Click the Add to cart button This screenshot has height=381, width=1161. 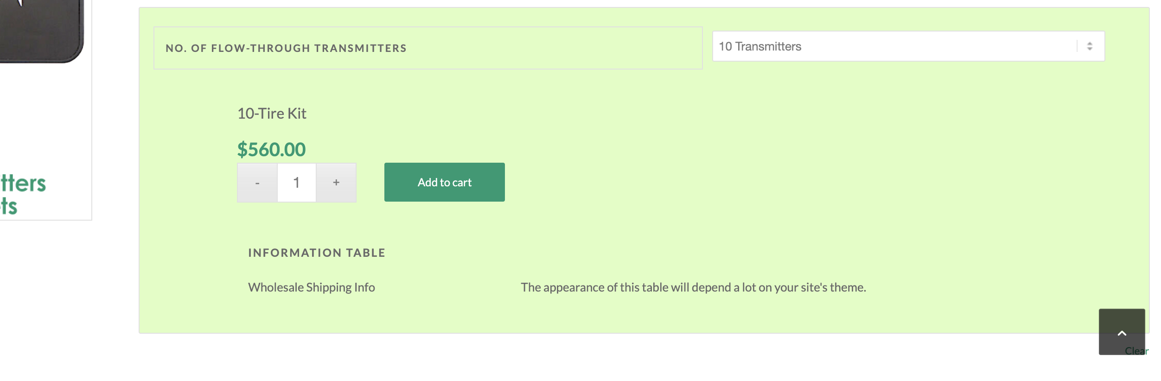444,182
